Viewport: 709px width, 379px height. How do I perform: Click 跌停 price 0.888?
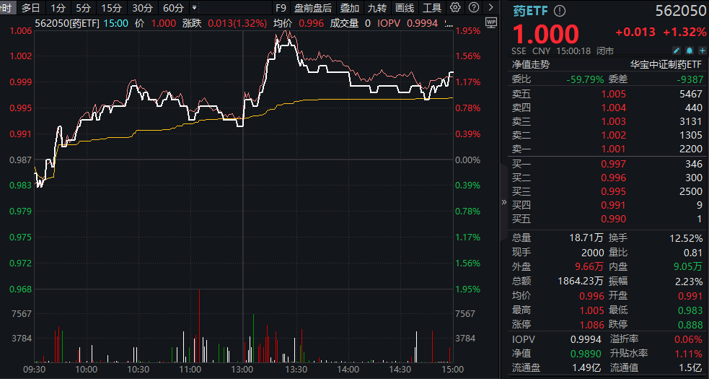[690, 325]
